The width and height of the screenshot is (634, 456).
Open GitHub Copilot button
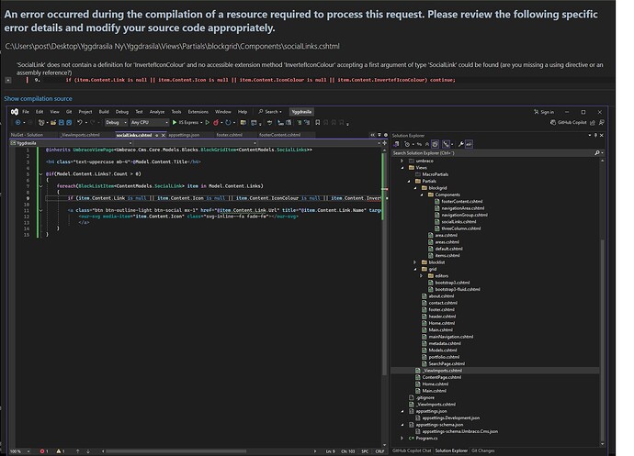point(569,122)
